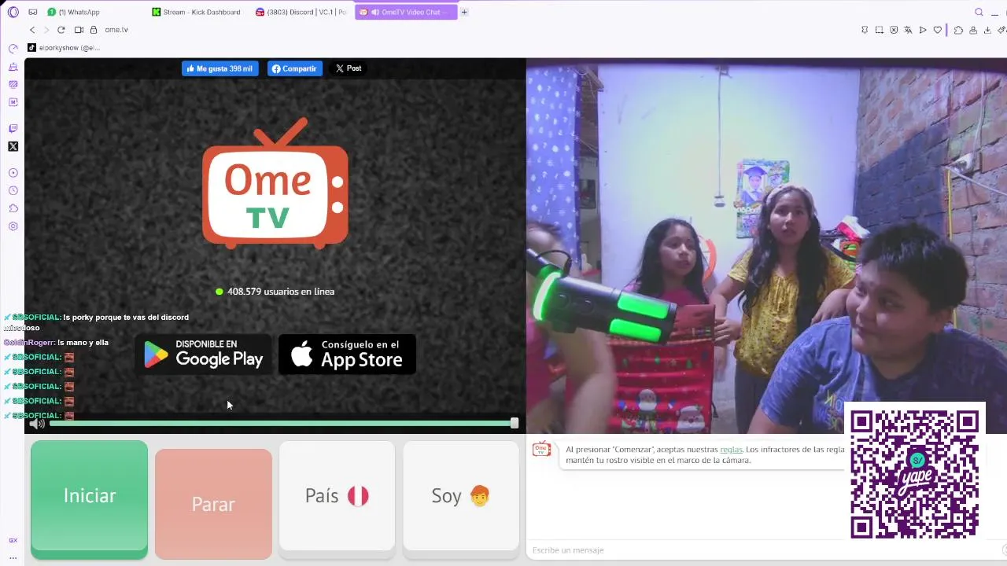Switch to the Discord VC.1 tab
Image resolution: width=1007 pixels, height=566 pixels.
[302, 12]
